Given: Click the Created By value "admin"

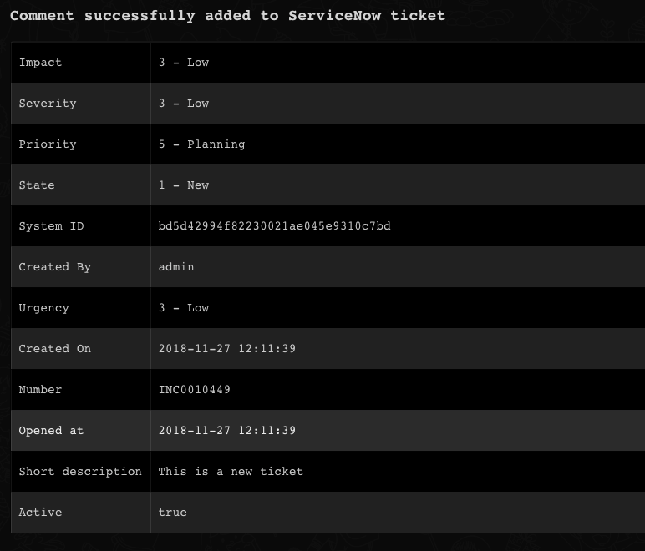Looking at the screenshot, I should (176, 267).
